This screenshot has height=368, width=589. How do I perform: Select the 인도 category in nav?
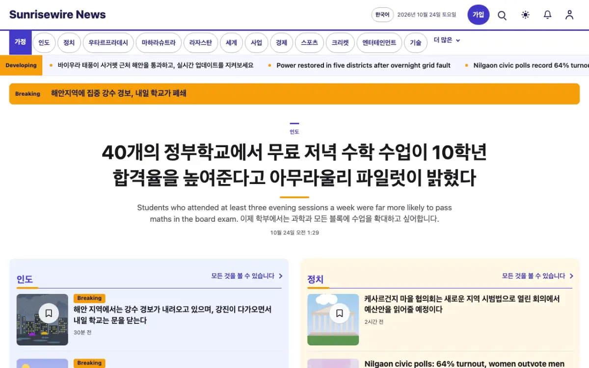pyautogui.click(x=44, y=43)
